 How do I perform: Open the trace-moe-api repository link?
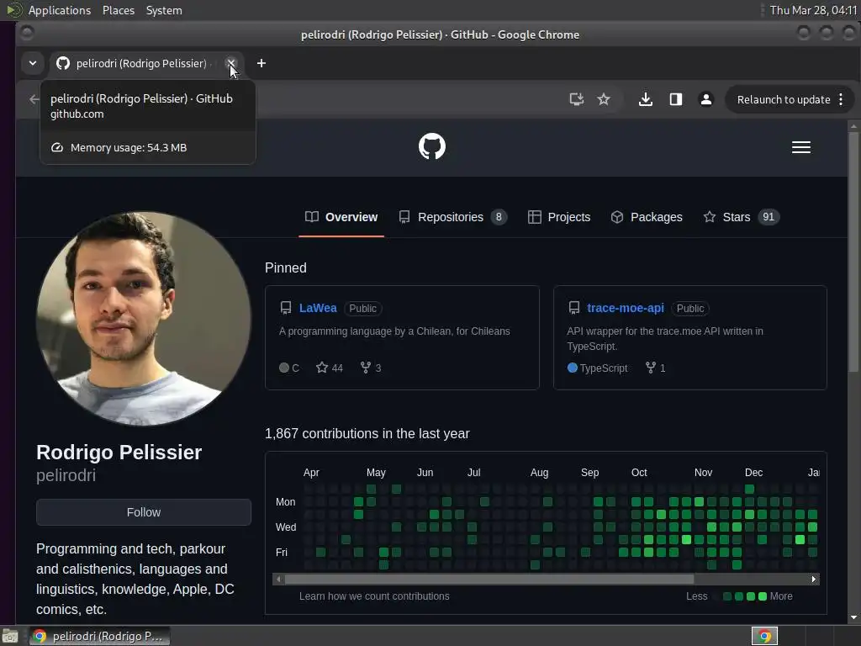626,308
